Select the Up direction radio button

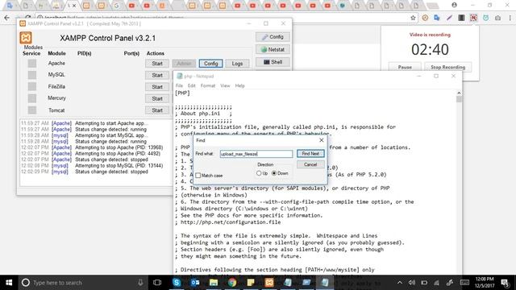[x=259, y=173]
